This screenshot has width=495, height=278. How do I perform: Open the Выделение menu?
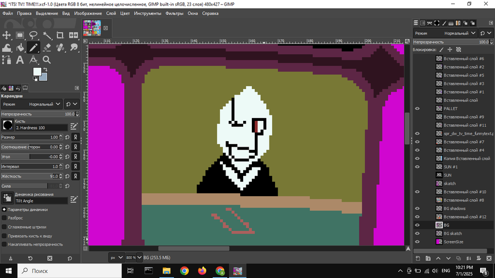coord(47,13)
